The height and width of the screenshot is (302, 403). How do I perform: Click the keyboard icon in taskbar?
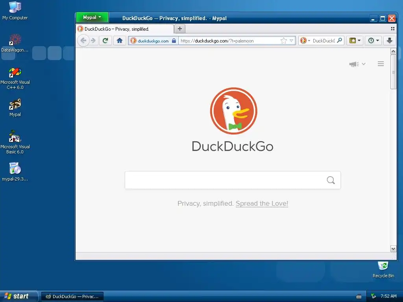(359, 296)
